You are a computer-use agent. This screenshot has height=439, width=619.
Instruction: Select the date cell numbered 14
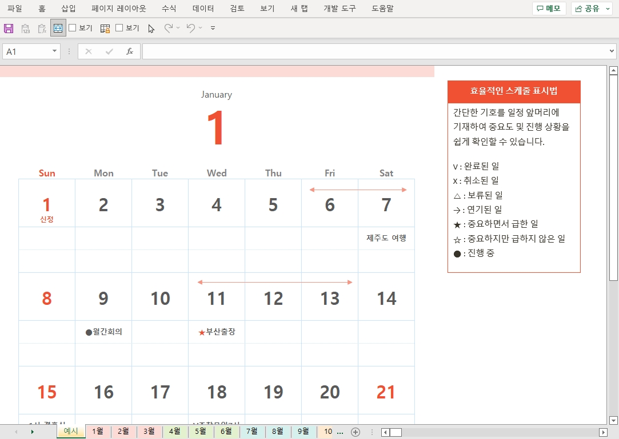(x=386, y=297)
